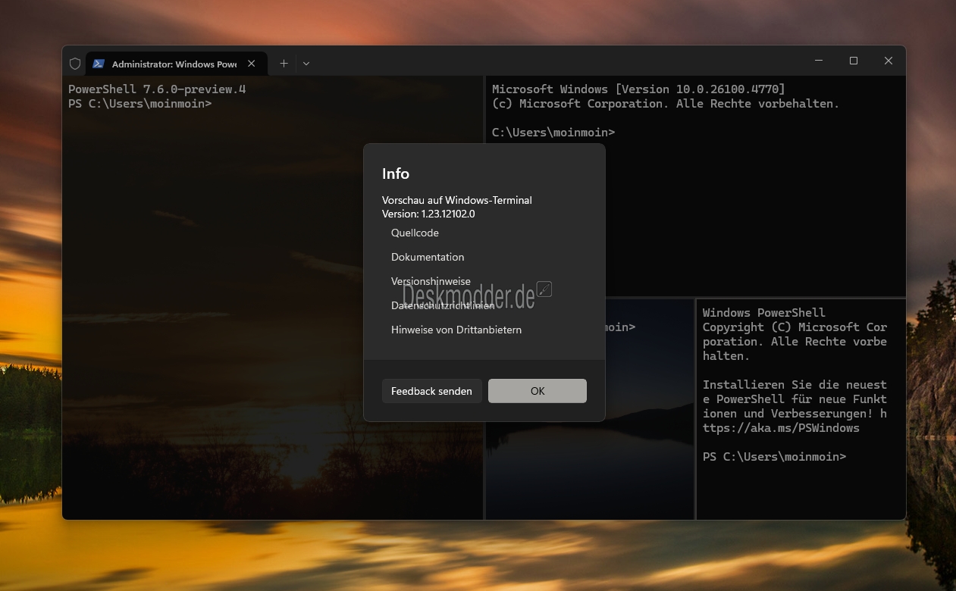Maximize the Terminal window
Image resolution: width=956 pixels, height=591 pixels.
pyautogui.click(x=854, y=61)
